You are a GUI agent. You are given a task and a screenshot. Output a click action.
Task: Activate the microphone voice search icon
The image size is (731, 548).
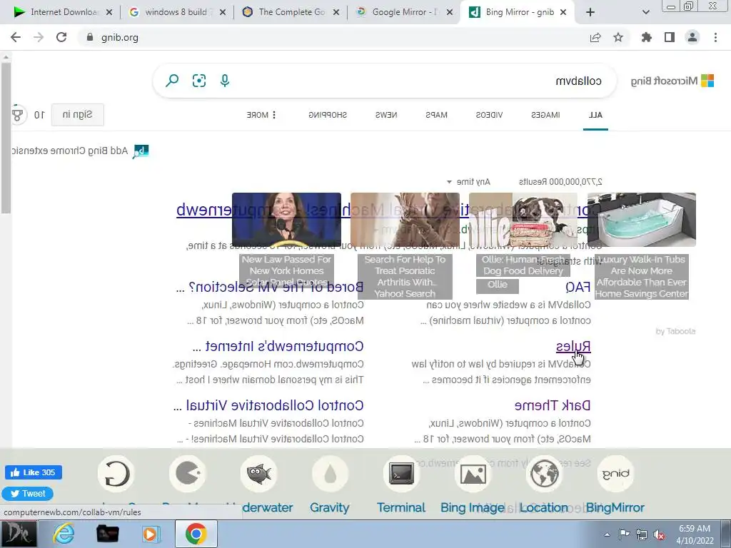225,81
